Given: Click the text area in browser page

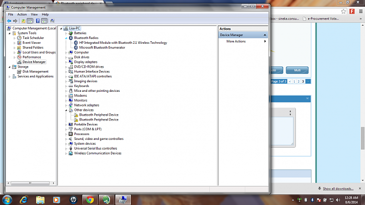Looking at the screenshot, I should click(282, 131).
